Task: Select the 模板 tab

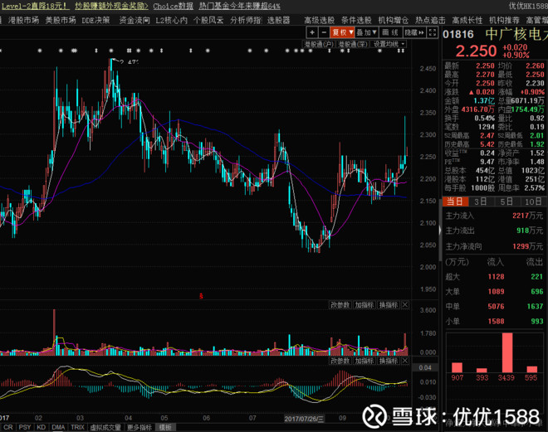Action: point(165,428)
